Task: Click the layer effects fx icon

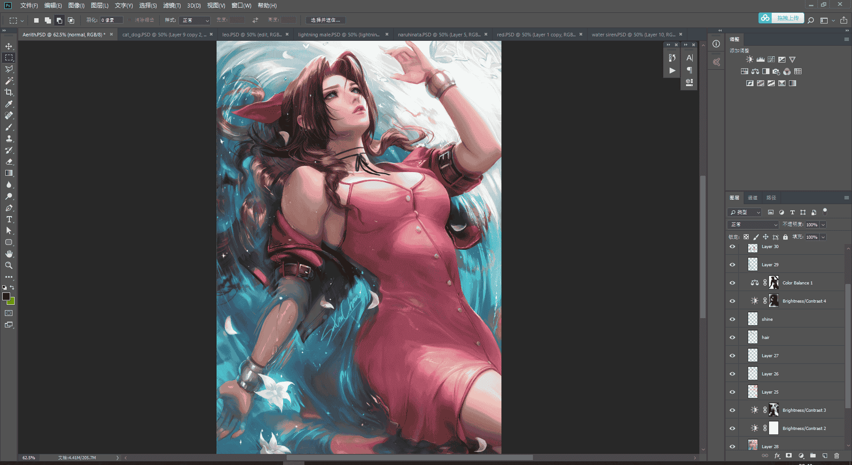Action: point(777,456)
